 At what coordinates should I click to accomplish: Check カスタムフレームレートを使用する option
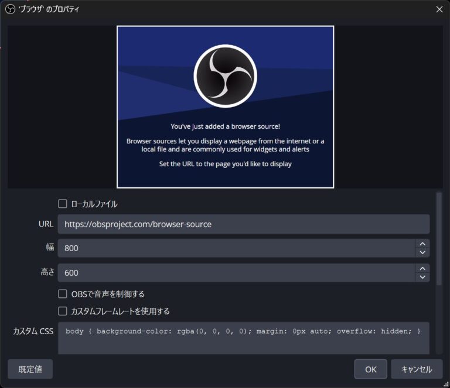click(63, 311)
